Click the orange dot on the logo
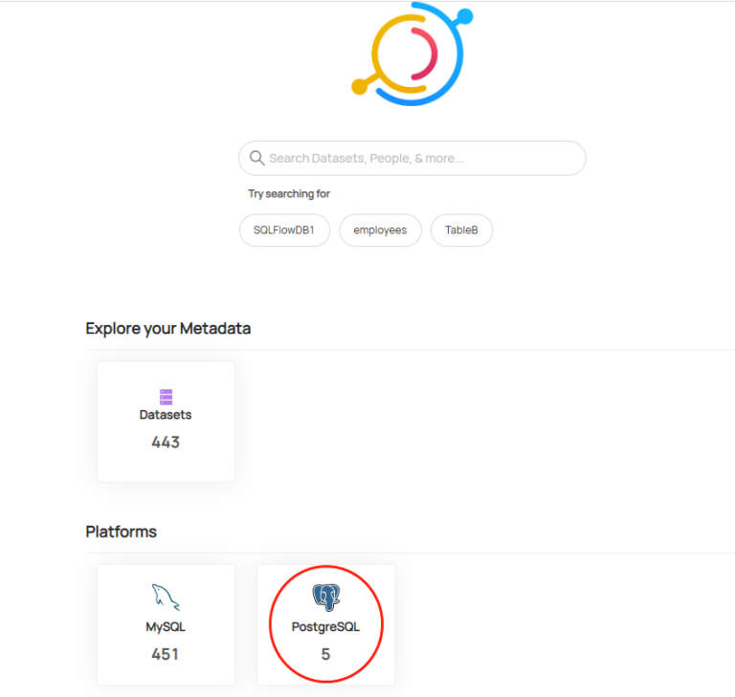735x697 pixels. 359,87
